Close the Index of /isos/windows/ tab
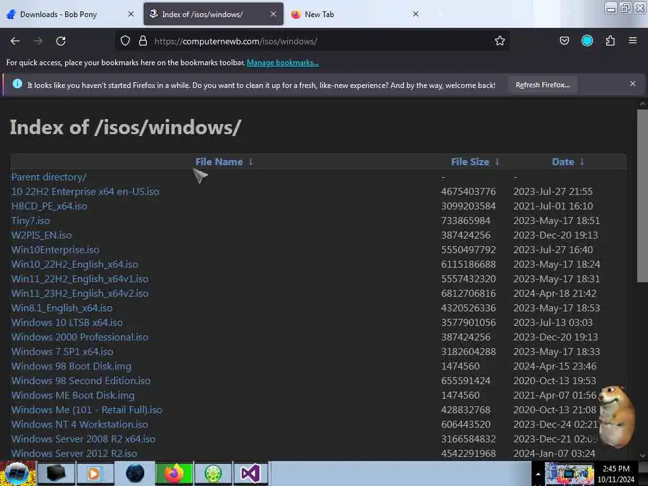648x486 pixels. point(273,14)
